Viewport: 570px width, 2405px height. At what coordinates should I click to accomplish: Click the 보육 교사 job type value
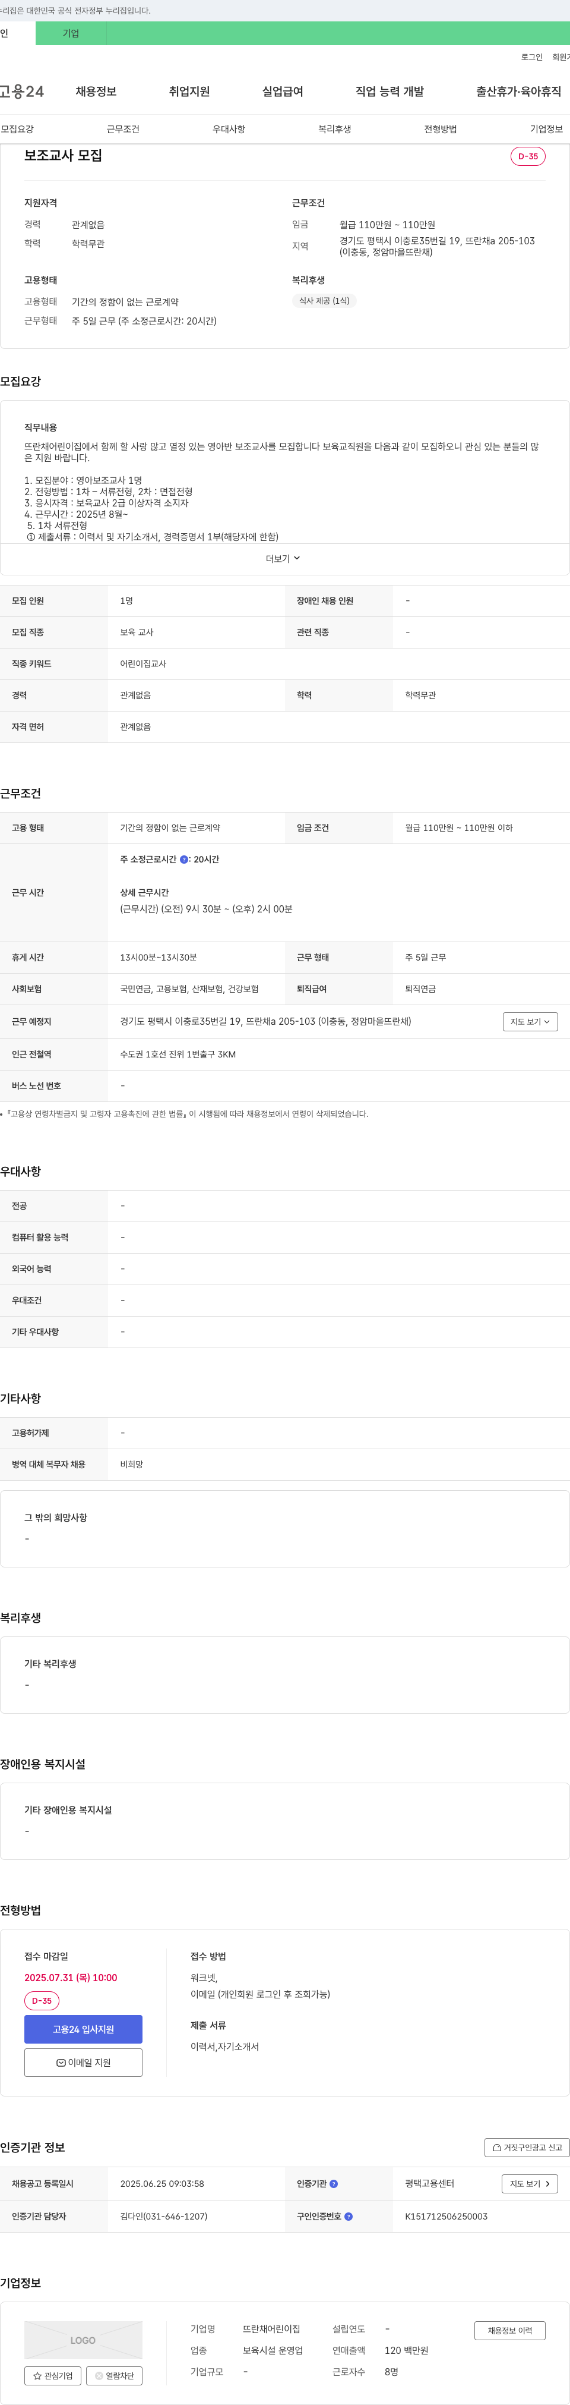(x=137, y=632)
